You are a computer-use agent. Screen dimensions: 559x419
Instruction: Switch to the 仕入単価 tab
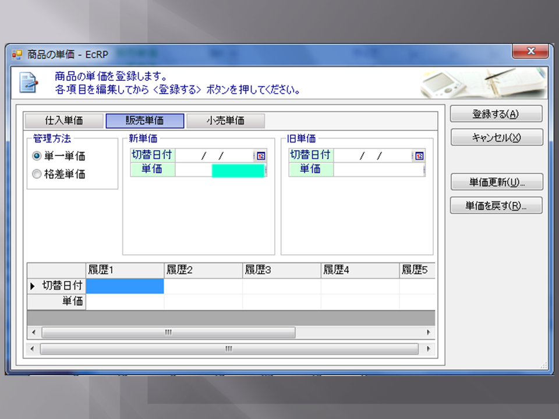pos(64,121)
